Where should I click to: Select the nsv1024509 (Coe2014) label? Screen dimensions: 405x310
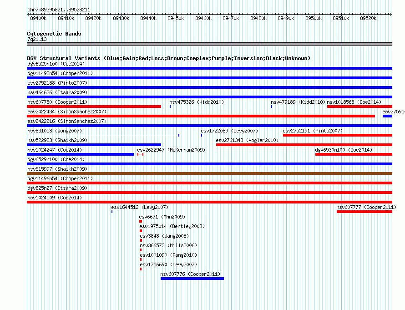[55, 198]
